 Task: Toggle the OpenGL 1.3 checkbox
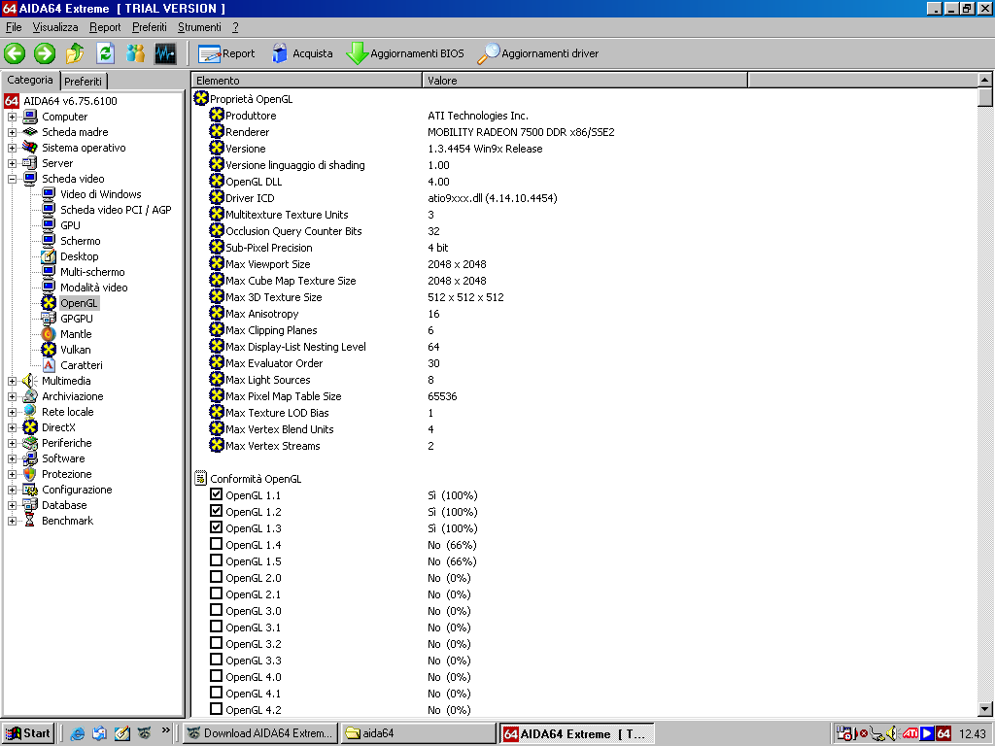coord(217,527)
